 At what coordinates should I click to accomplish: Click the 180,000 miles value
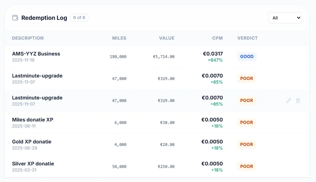[118, 57]
